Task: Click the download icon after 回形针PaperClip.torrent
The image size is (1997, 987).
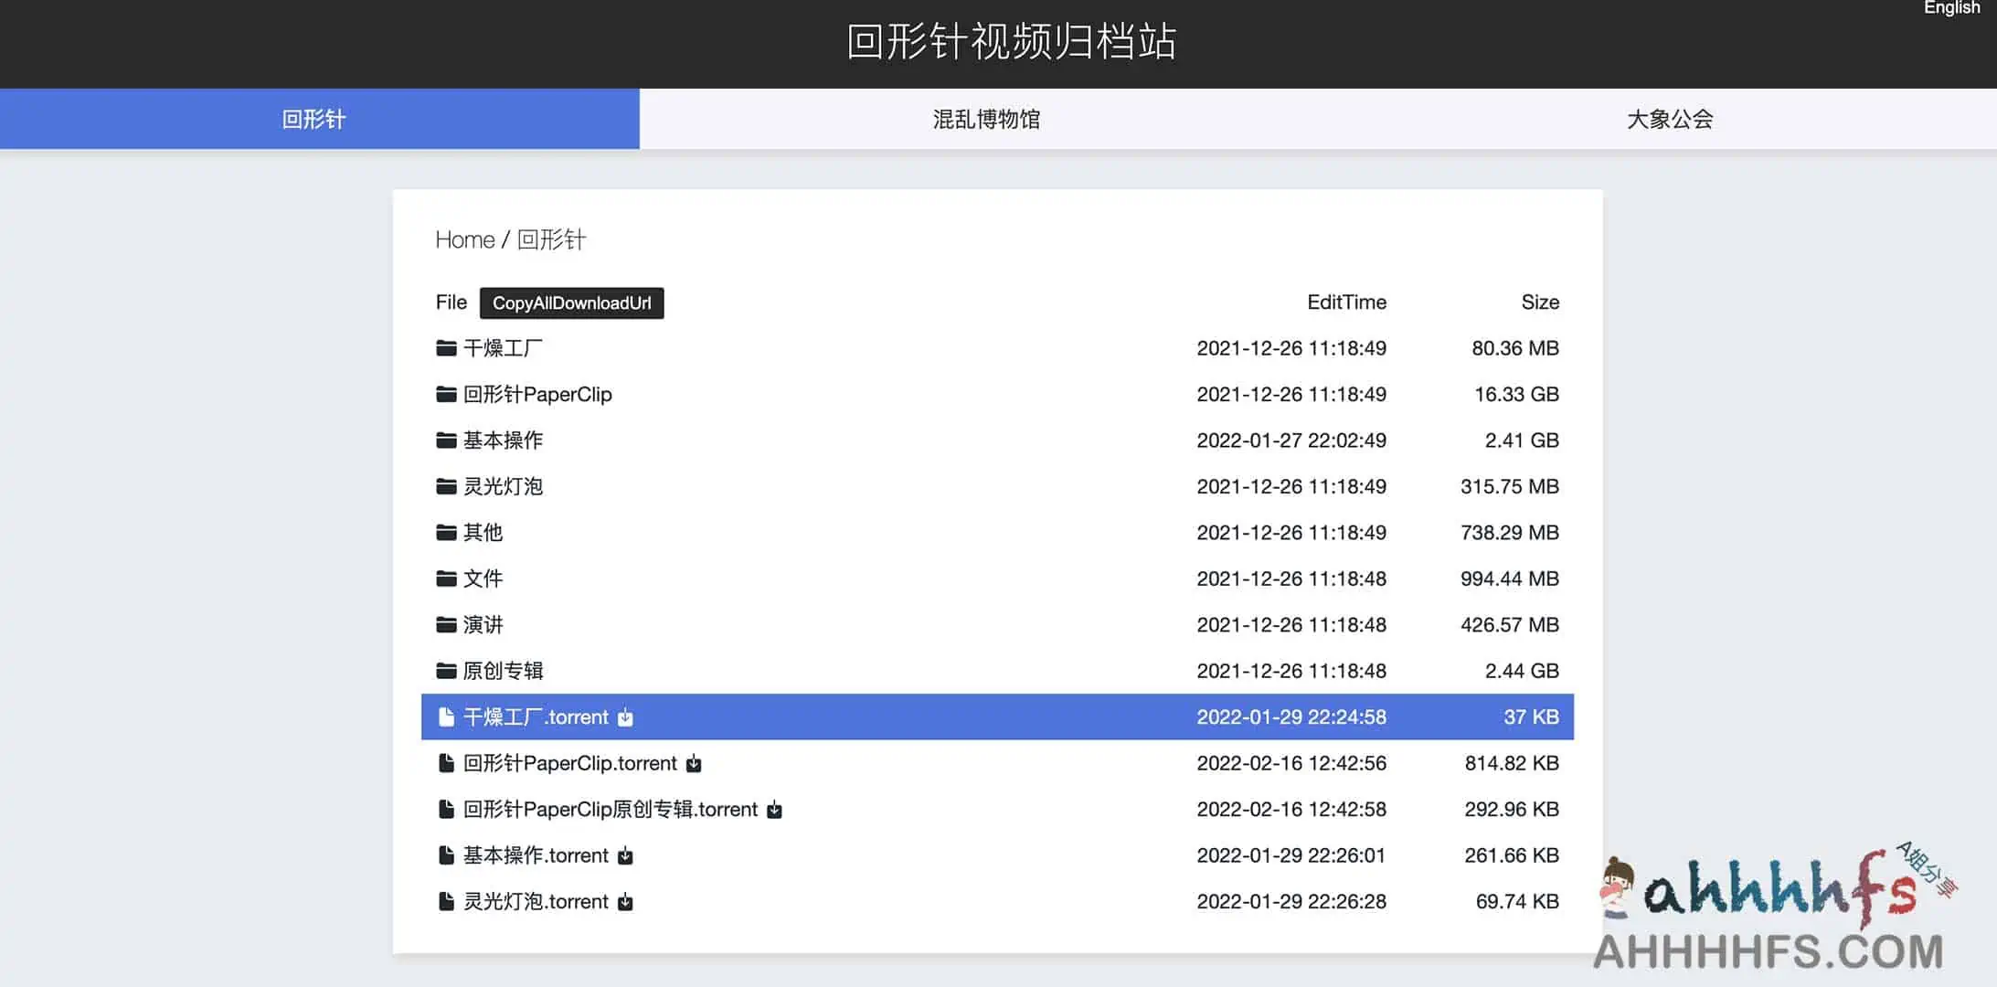Action: click(694, 763)
